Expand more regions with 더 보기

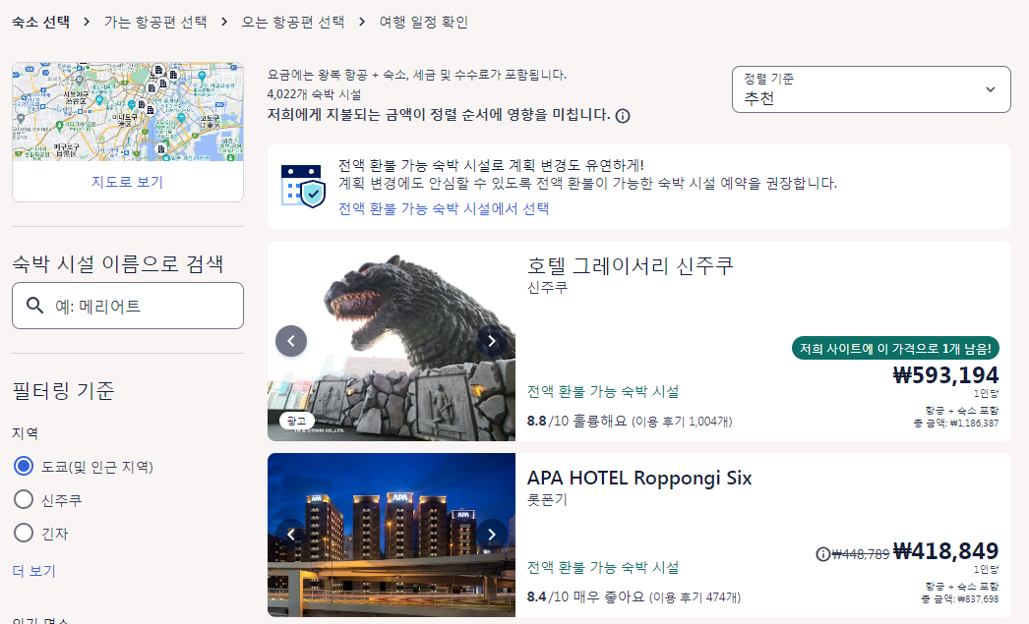pyautogui.click(x=34, y=571)
